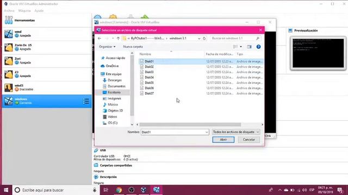Image resolution: width=348 pixels, height=195 pixels.
Task: Open the Organizar dropdown
Action: pos(107,47)
